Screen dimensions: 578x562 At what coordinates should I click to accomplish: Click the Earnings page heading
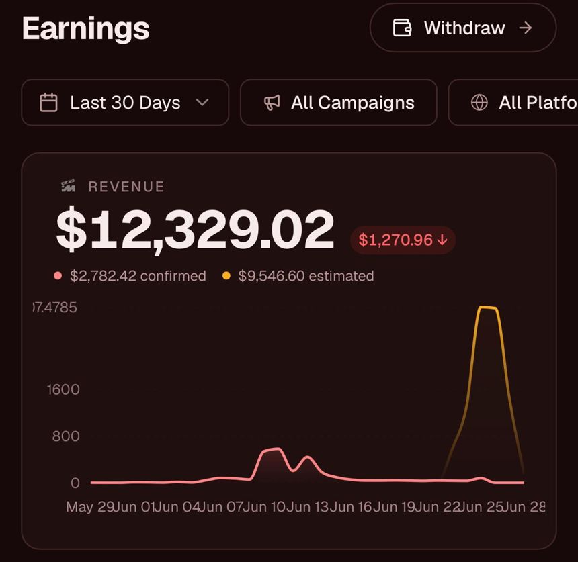click(x=85, y=29)
